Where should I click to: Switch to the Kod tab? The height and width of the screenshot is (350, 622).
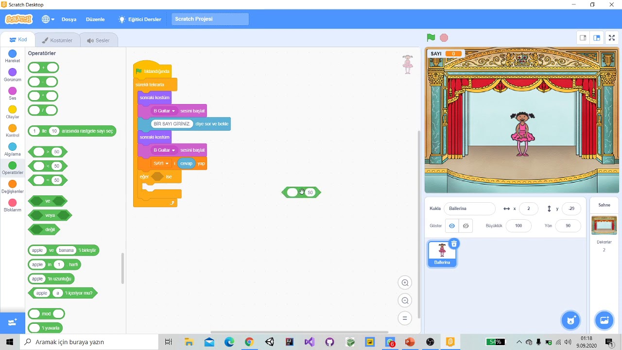pyautogui.click(x=19, y=40)
